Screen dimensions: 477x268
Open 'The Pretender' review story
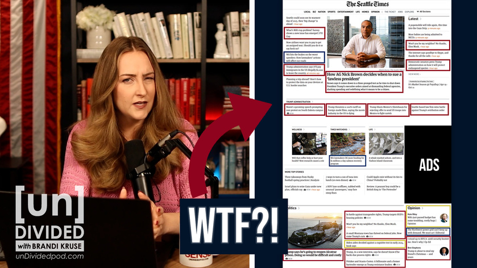coord(383,188)
